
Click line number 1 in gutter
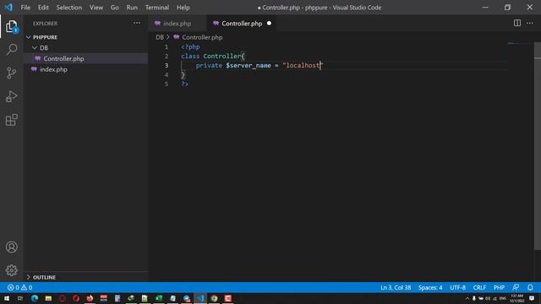pyautogui.click(x=166, y=46)
